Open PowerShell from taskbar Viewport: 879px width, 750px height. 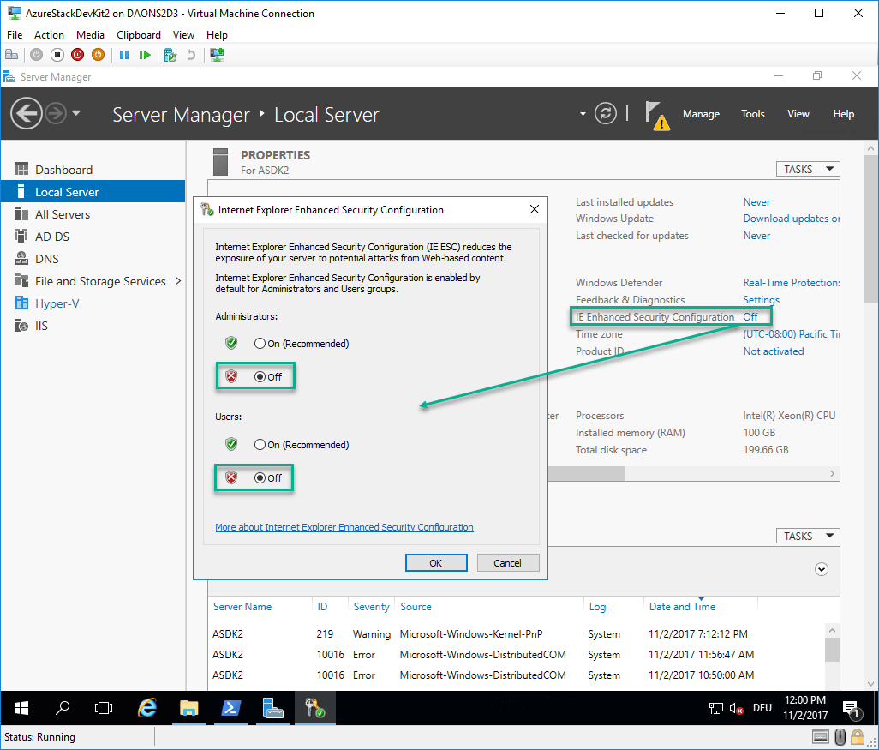click(x=230, y=708)
